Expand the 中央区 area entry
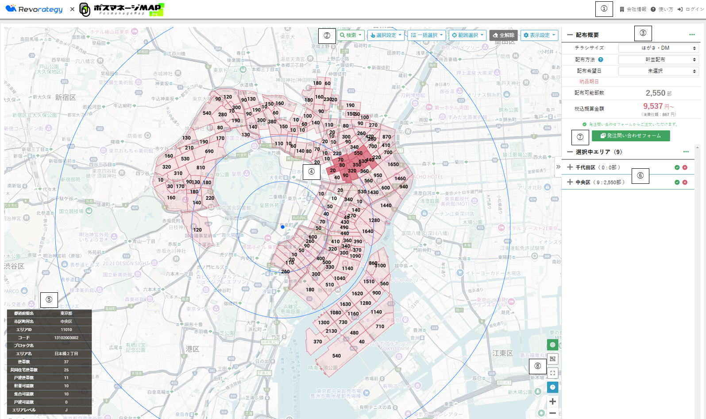 [x=570, y=182]
